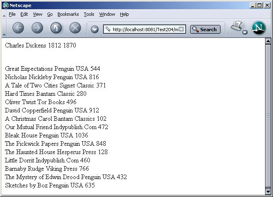Minimize the Netscape window
Image resolution: width=273 pixels, height=197 pixels.
point(253,5)
